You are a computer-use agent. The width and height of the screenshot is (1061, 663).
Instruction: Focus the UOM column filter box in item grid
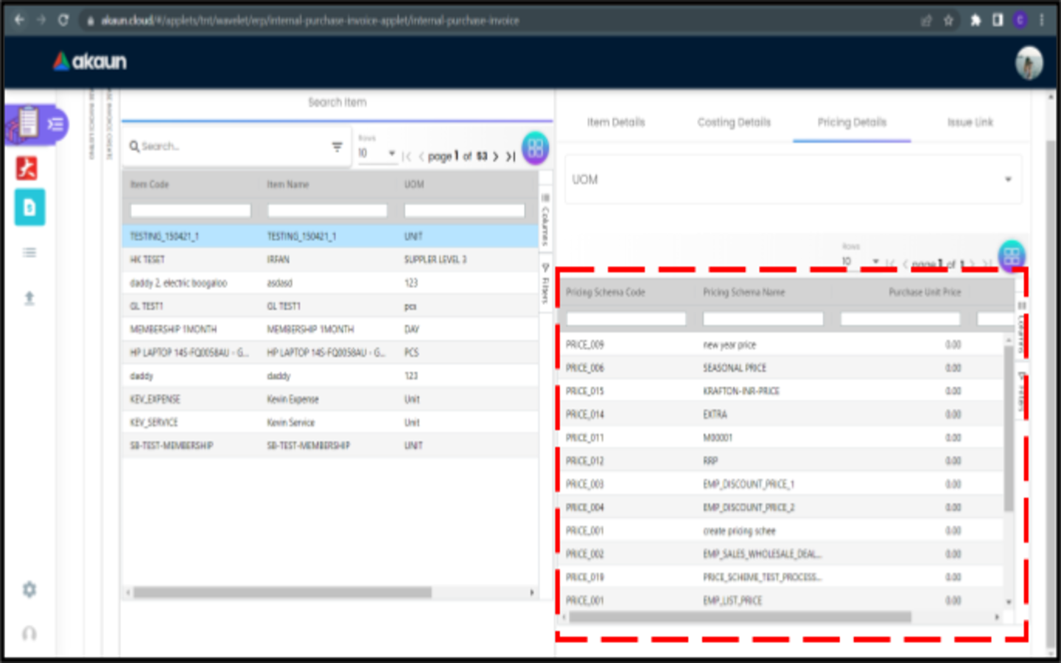465,211
